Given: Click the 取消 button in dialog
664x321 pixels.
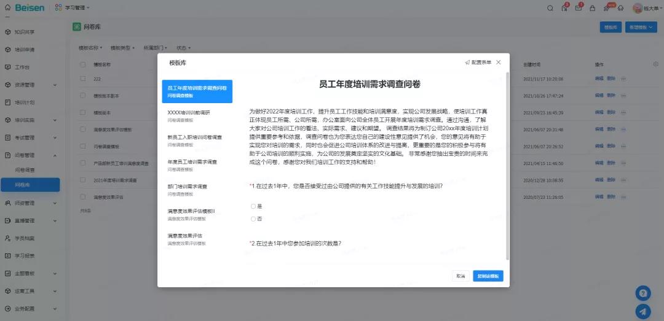Looking at the screenshot, I should click(460, 276).
